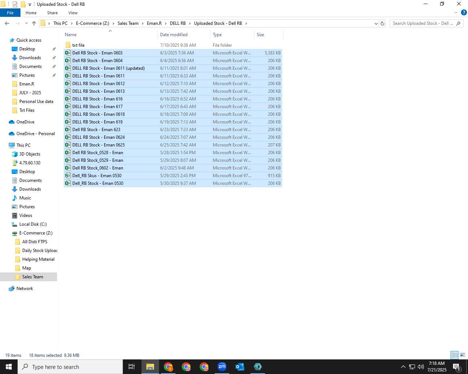Open Eman.R folder in navigation pane
Image resolution: width=468 pixels, height=374 pixels.
26,84
